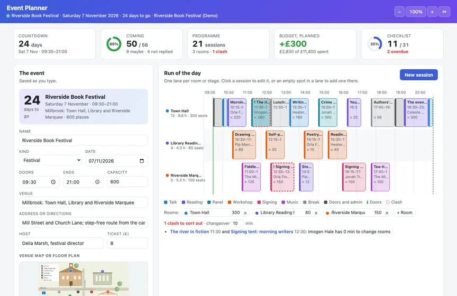Screen dimensions: 457x296
Task: Open the Budget +£300 stat card
Action: 315,44
